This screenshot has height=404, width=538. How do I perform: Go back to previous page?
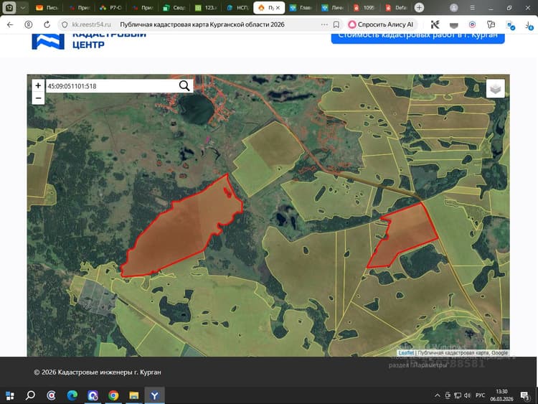click(10, 24)
